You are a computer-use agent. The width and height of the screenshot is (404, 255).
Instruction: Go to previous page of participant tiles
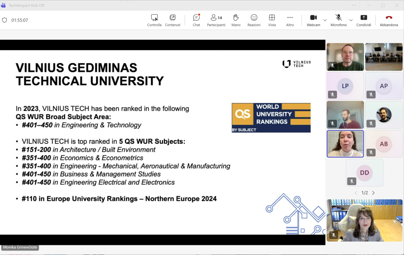[x=356, y=193]
